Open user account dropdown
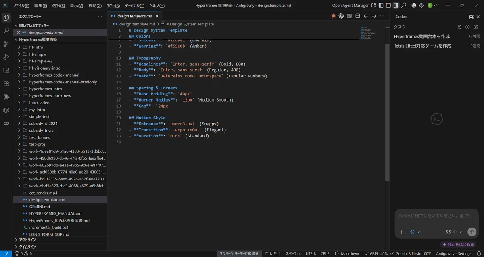This screenshot has height=257, width=484. 432,5
